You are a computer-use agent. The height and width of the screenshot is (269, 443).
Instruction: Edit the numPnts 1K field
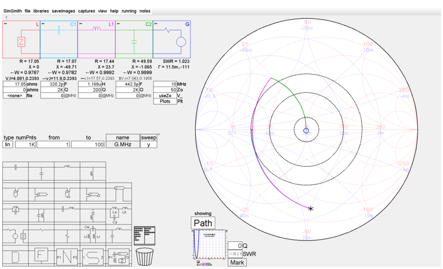tap(26, 144)
